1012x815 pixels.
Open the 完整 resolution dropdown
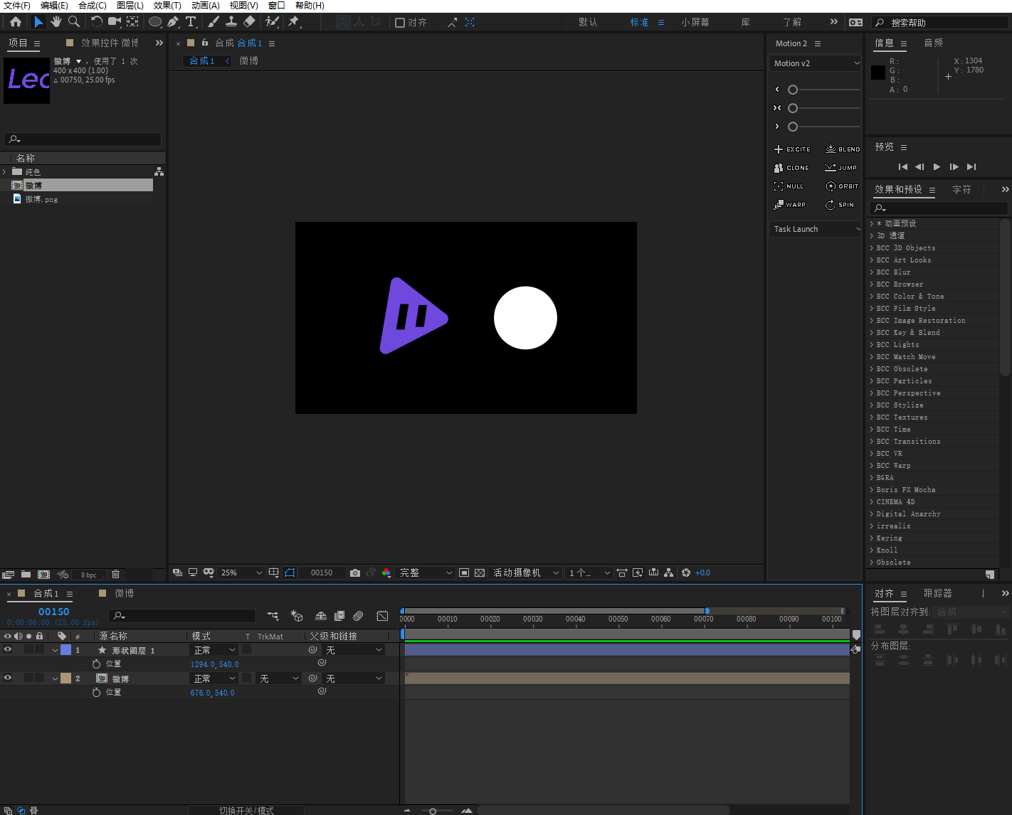426,573
